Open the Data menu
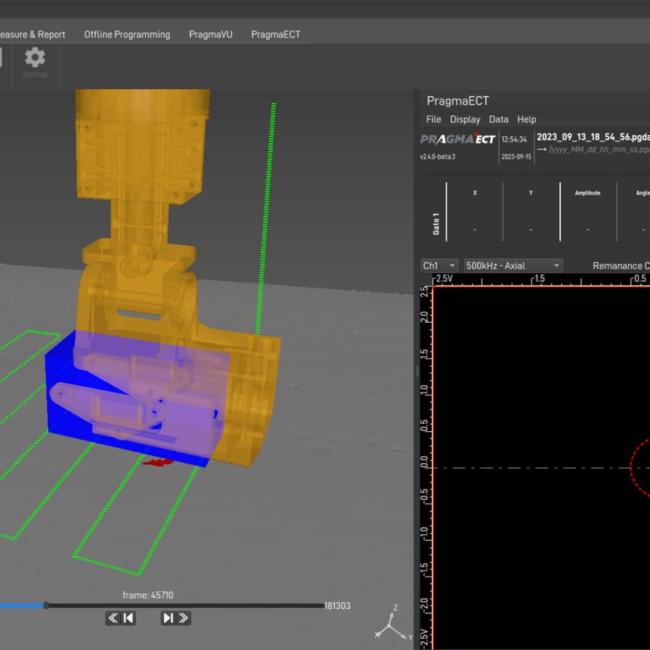Screen dimensions: 650x650 click(499, 120)
